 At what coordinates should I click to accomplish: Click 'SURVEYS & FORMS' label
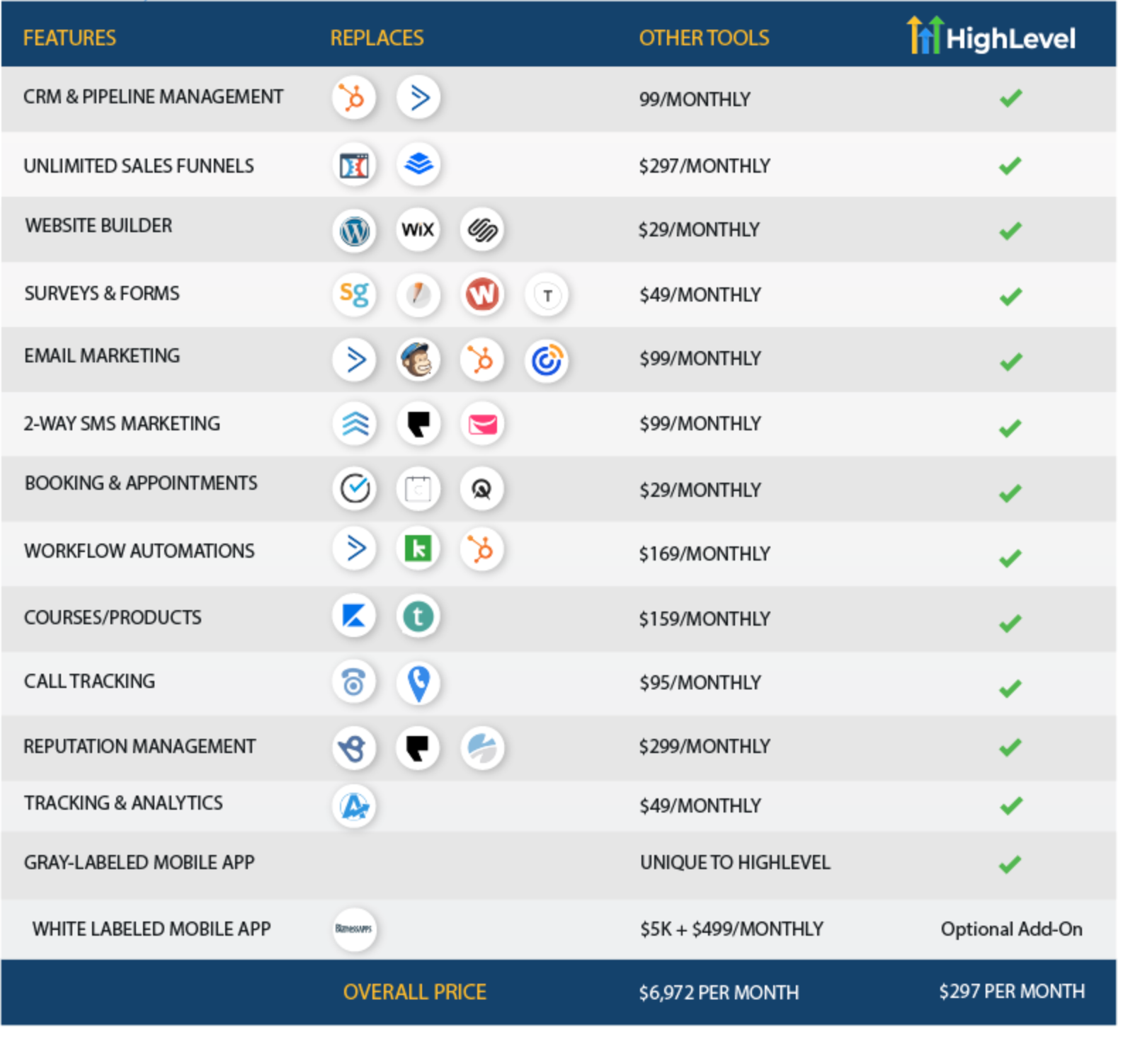tap(102, 294)
